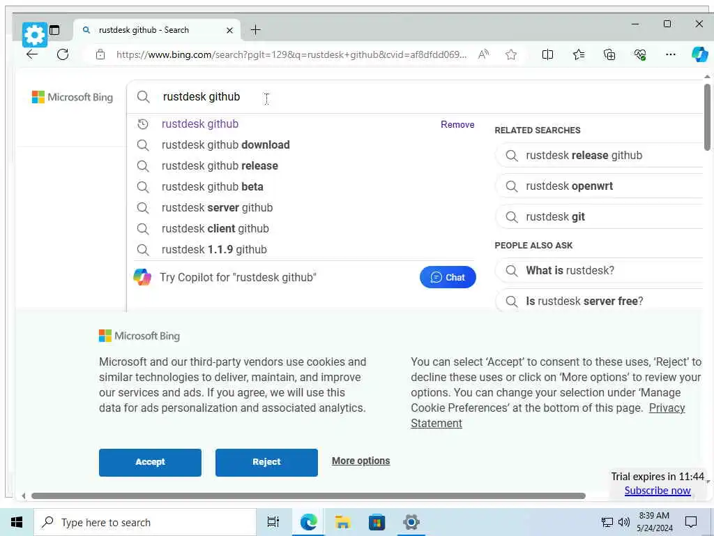This screenshot has width=714, height=536.
Task: Select suggestion rustdesk github beta
Action: 305,187
